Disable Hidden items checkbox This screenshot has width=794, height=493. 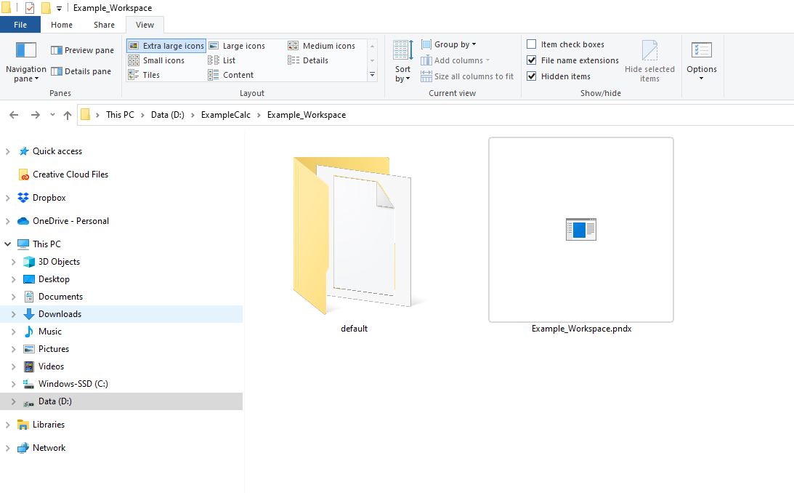(x=532, y=76)
